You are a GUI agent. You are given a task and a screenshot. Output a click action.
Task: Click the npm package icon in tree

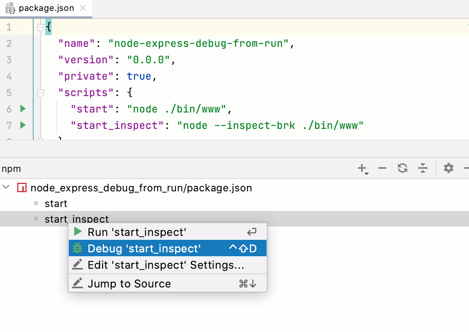coord(22,188)
